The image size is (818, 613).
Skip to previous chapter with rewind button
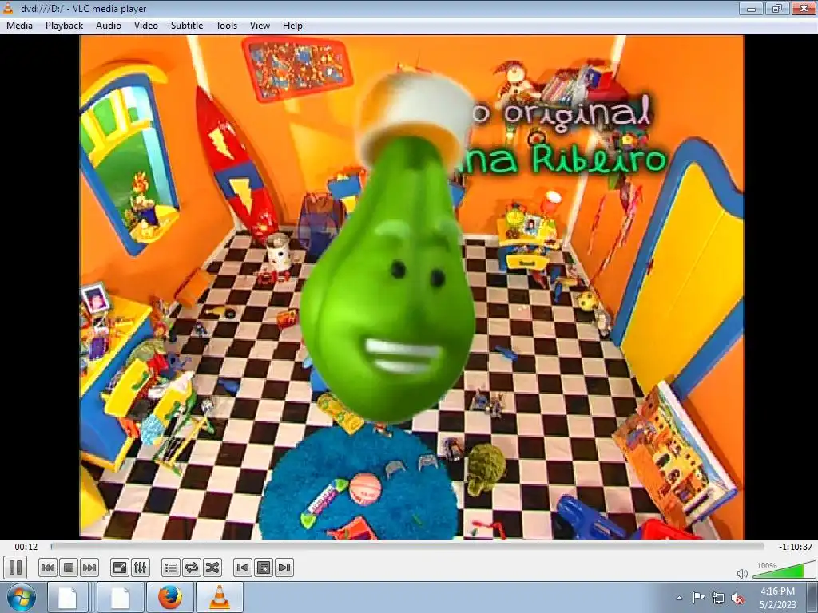(48, 568)
